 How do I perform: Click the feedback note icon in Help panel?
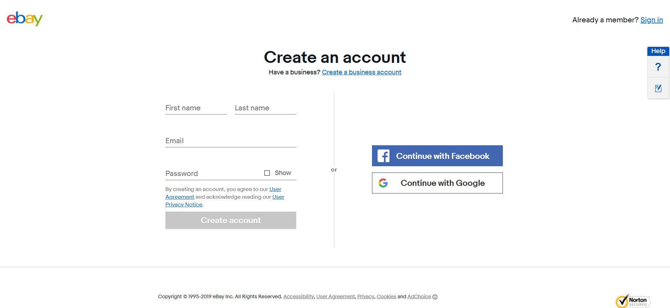click(658, 88)
